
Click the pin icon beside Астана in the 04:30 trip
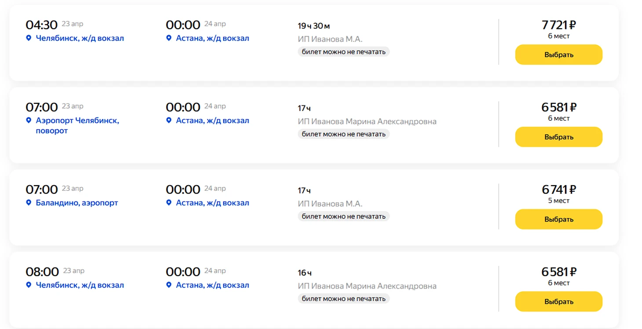click(168, 38)
